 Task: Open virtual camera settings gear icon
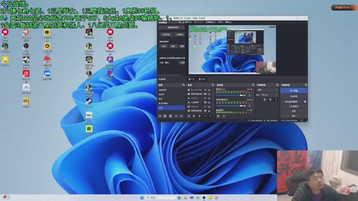click(x=305, y=102)
